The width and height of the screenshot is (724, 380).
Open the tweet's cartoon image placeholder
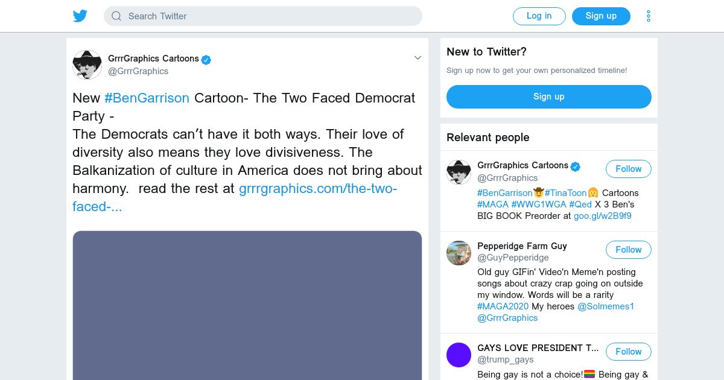pos(247,305)
